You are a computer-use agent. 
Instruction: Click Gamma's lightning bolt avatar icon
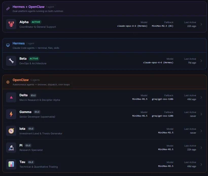11,114
